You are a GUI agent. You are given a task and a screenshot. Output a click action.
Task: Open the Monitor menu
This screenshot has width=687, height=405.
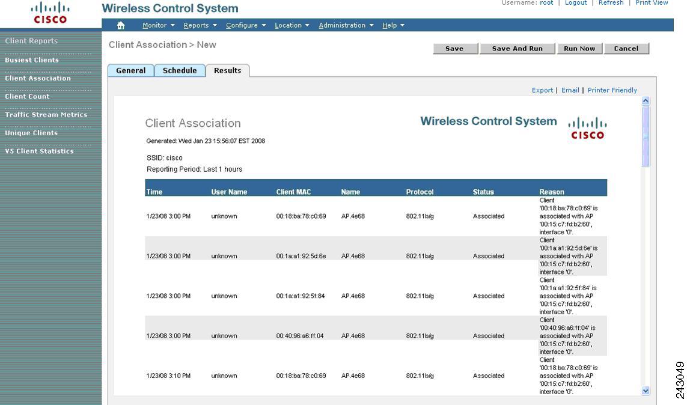click(154, 25)
